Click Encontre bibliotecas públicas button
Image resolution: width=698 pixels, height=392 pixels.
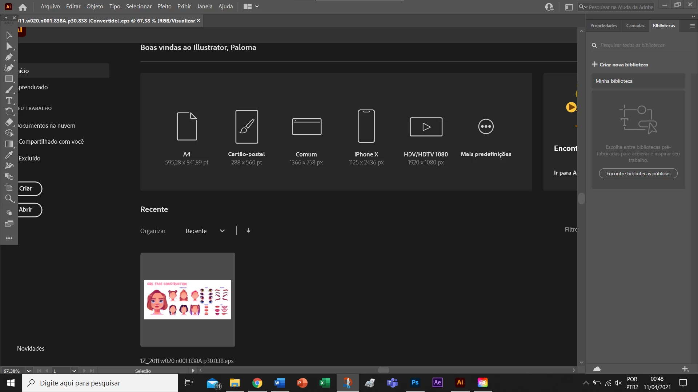tap(638, 173)
